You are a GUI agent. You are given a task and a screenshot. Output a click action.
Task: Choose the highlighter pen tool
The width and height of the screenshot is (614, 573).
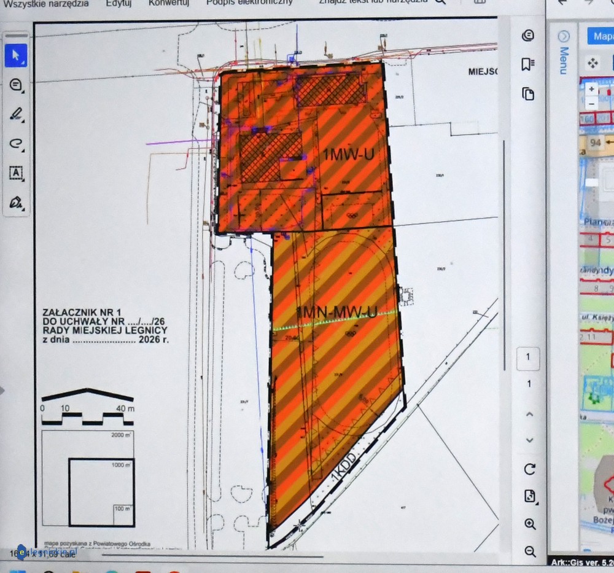tap(16, 114)
